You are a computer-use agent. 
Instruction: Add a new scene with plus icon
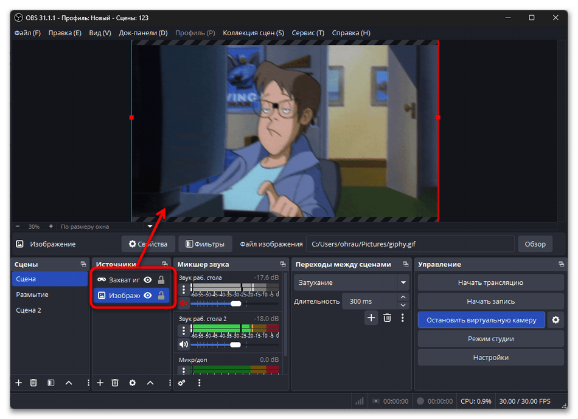(18, 383)
